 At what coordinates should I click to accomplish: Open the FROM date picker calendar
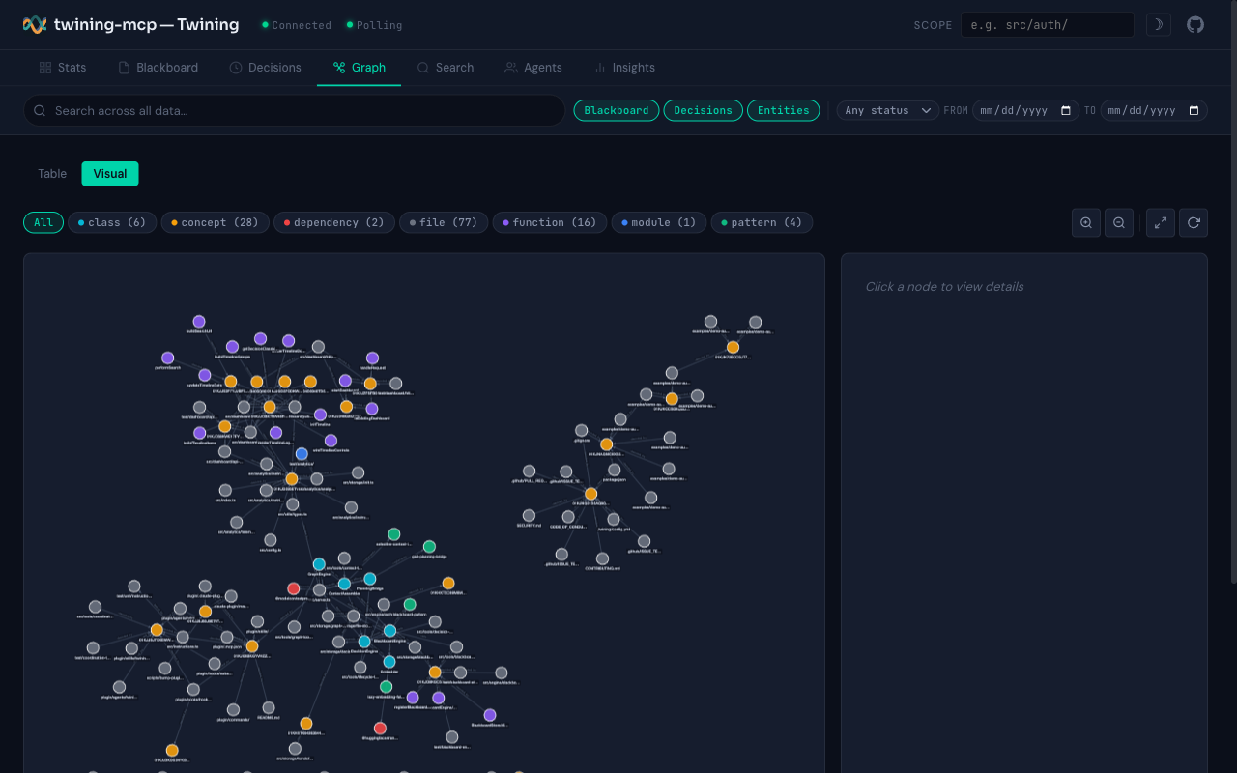1066,110
